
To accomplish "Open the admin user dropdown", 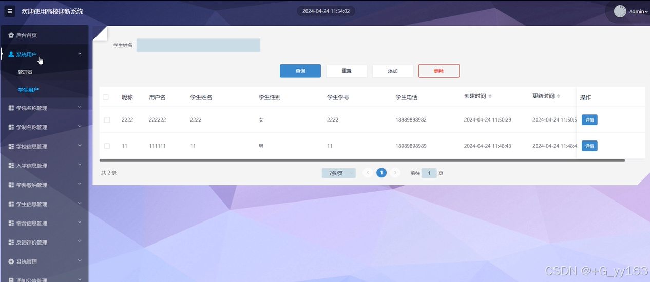I will [x=639, y=11].
